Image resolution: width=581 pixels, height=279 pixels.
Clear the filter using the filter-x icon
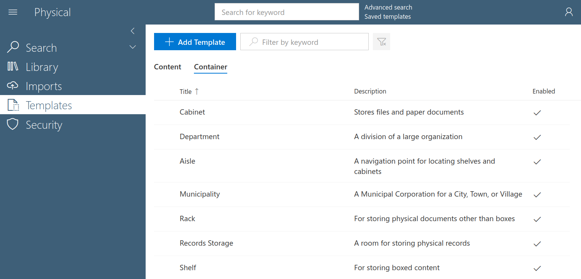381,41
